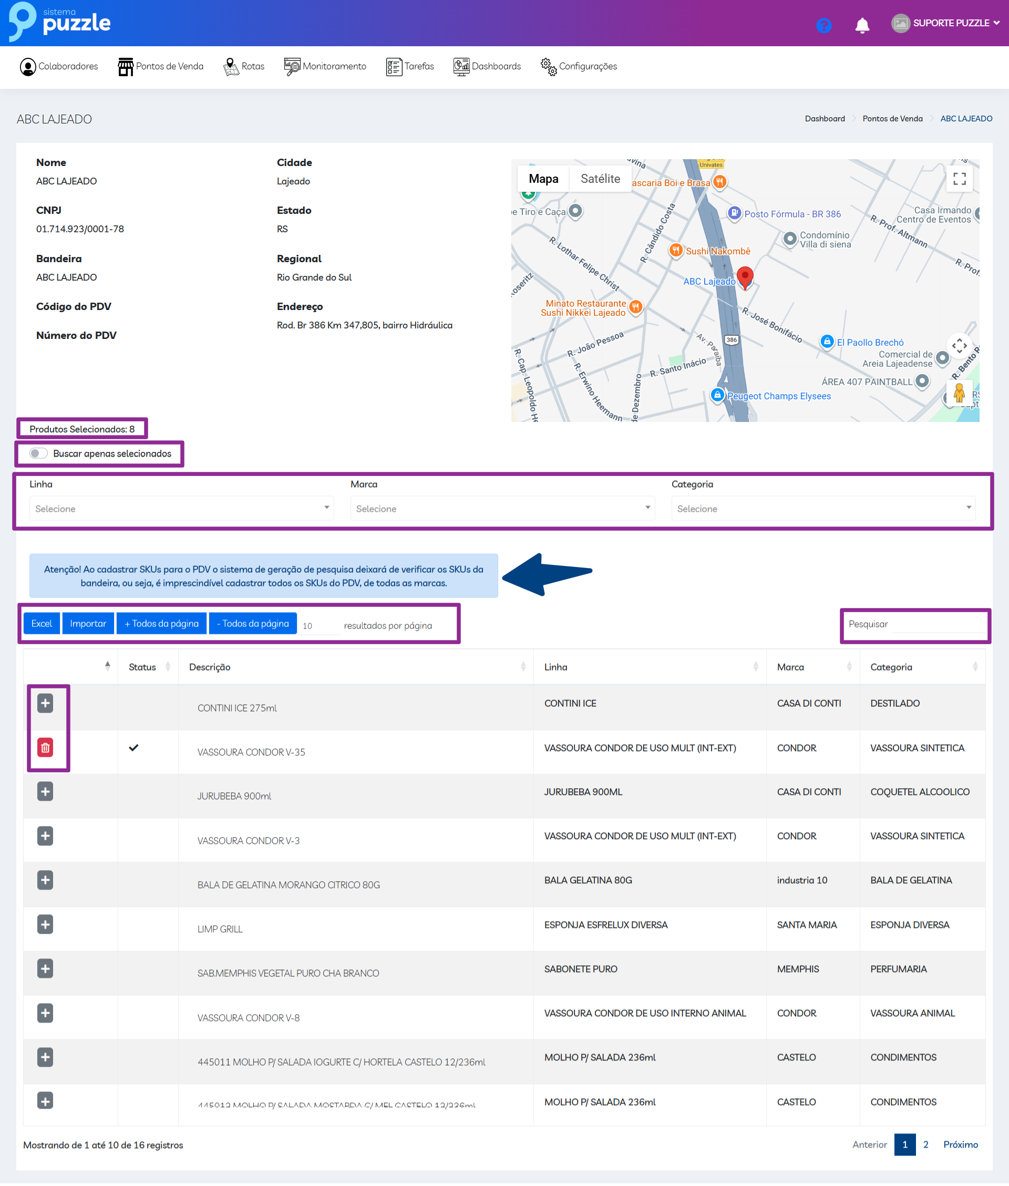This screenshot has width=1009, height=1186.
Task: Click red ABC Lajeado map pin
Action: point(744,277)
